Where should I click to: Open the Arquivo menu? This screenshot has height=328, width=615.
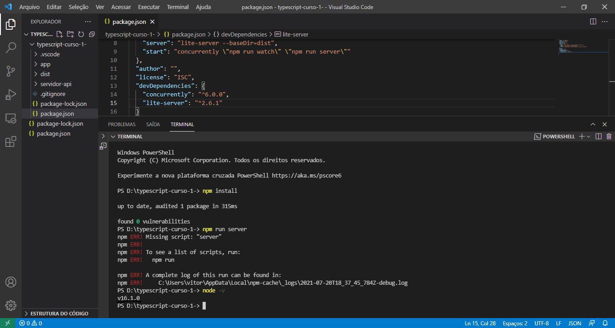click(29, 7)
